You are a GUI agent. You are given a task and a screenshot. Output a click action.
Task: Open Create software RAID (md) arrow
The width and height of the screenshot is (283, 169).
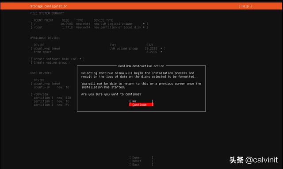point(80,59)
